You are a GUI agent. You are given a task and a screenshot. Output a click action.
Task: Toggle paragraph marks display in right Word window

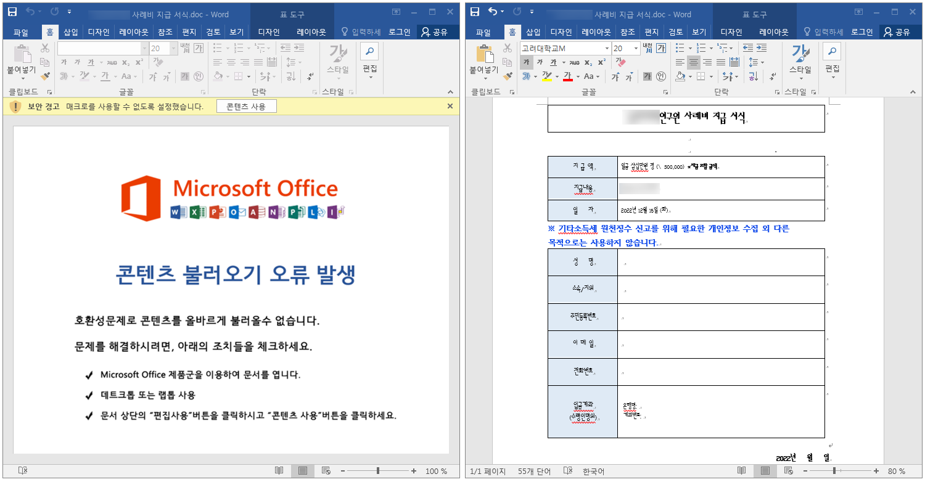(x=773, y=76)
